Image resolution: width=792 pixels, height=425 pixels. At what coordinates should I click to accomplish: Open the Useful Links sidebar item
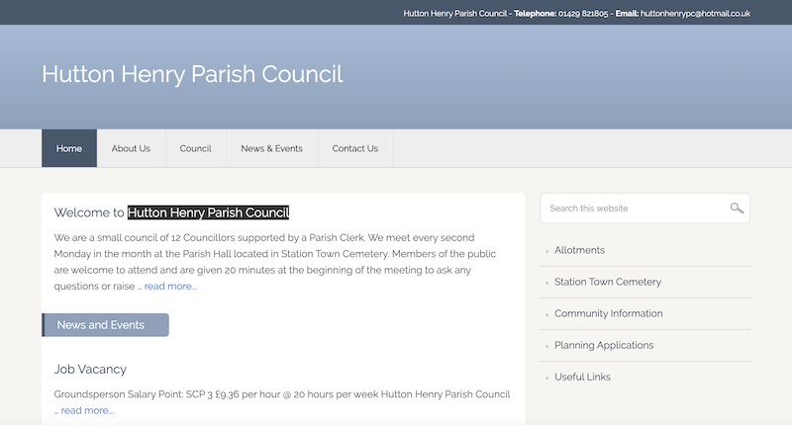[x=582, y=377]
